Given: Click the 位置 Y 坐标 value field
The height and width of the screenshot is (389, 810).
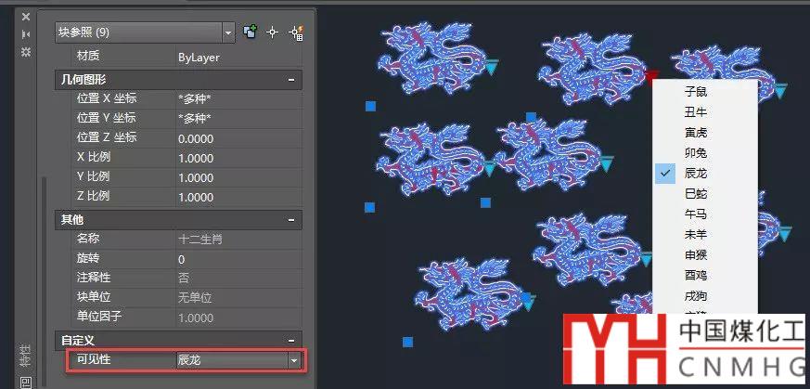Looking at the screenshot, I should [x=238, y=118].
